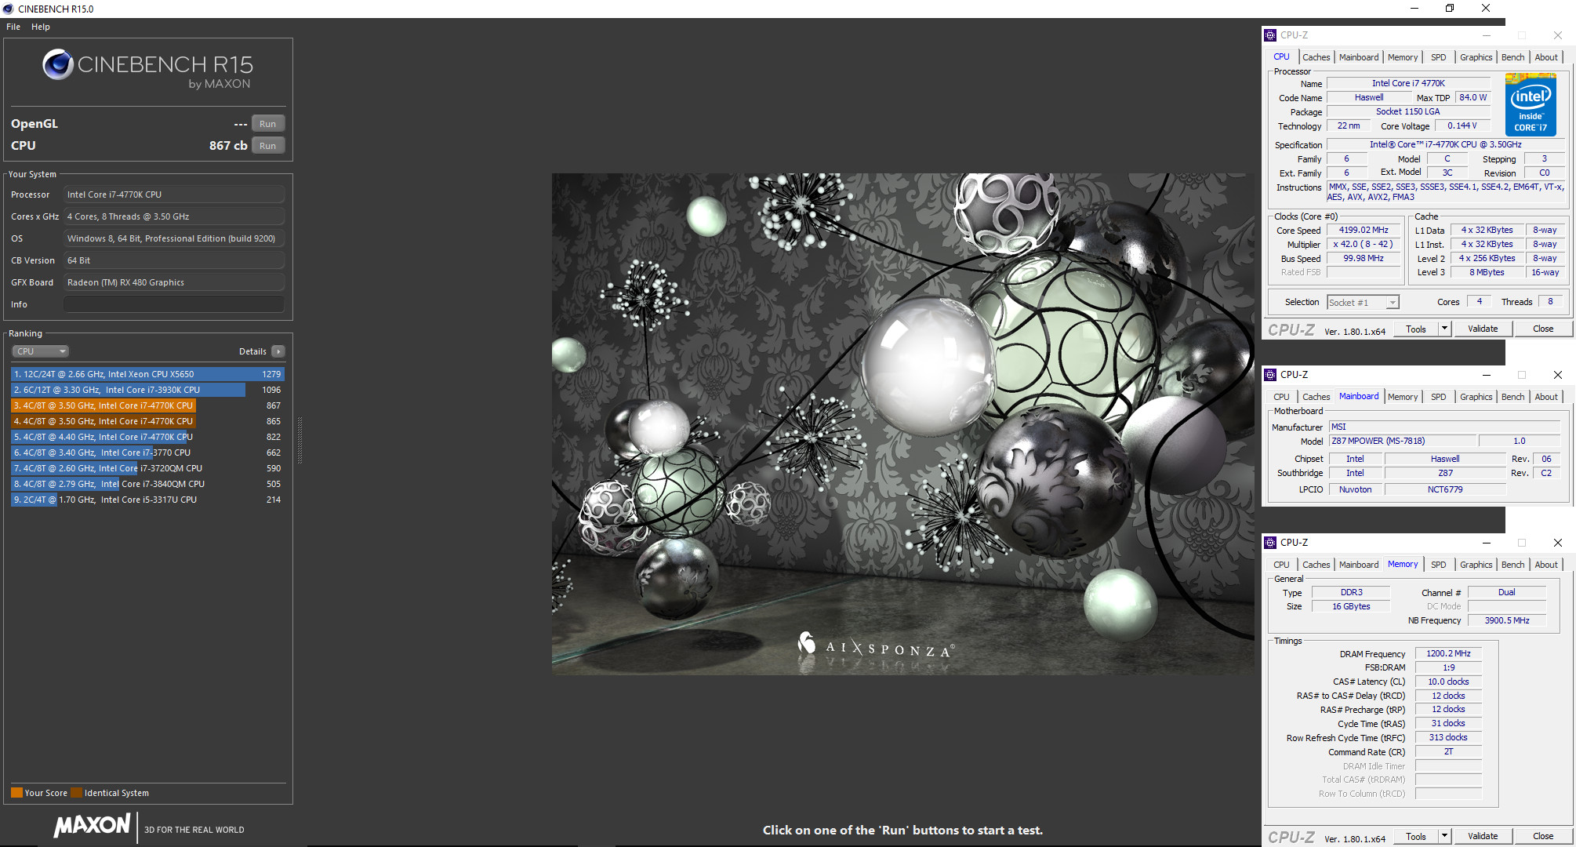Open SPD tab in top CPU-Z window
Image resolution: width=1576 pixels, height=847 pixels.
1438,57
